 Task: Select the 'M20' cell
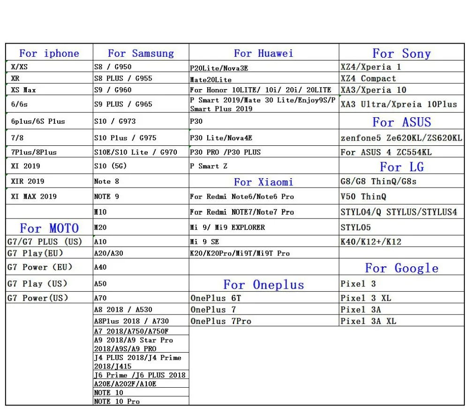pos(141,227)
